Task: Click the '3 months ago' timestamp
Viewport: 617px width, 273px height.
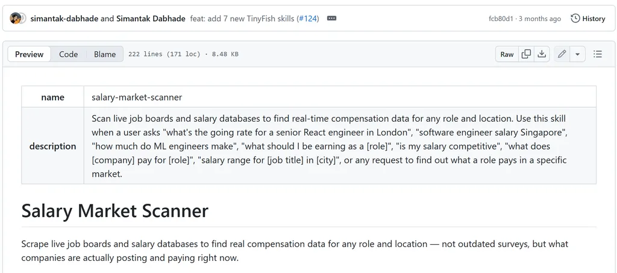Action: tap(540, 19)
